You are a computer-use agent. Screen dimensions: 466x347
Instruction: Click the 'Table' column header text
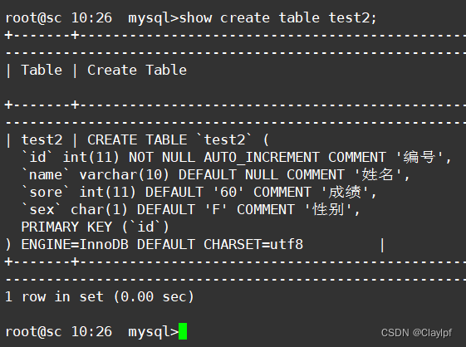[x=42, y=71]
